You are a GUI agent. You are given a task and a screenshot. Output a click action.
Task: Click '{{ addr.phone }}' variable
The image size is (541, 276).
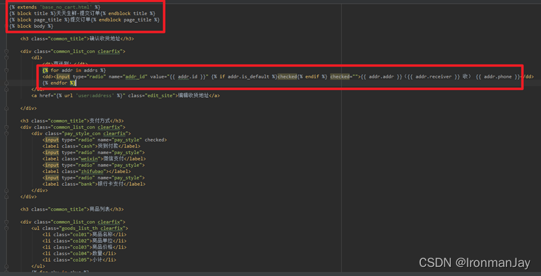(498, 76)
